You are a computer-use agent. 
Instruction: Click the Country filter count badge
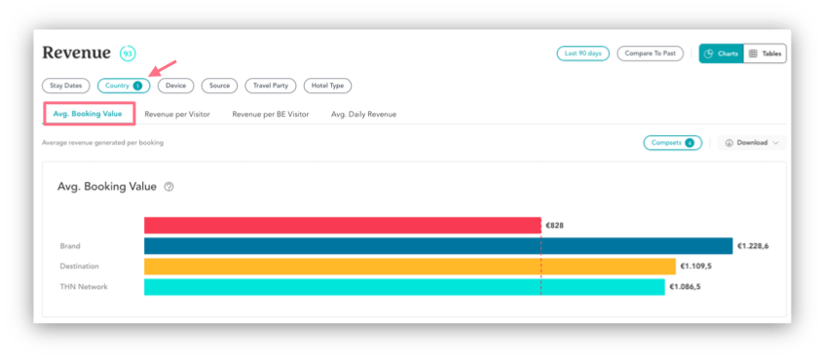tap(137, 86)
